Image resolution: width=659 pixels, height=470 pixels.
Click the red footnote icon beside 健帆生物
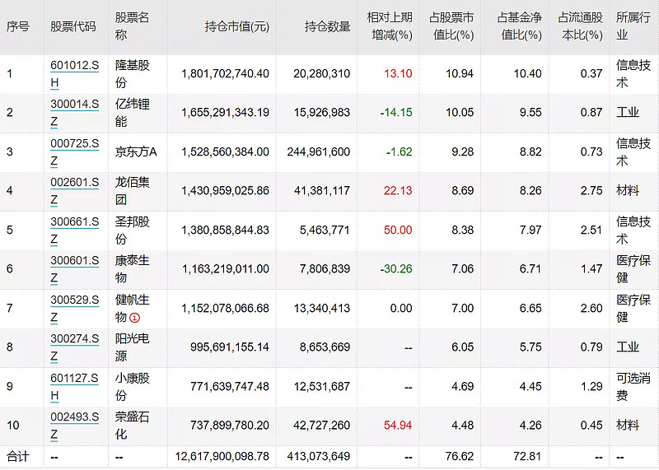pyautogui.click(x=134, y=318)
